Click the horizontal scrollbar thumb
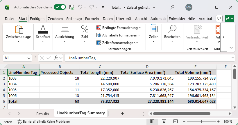 tap(182, 113)
